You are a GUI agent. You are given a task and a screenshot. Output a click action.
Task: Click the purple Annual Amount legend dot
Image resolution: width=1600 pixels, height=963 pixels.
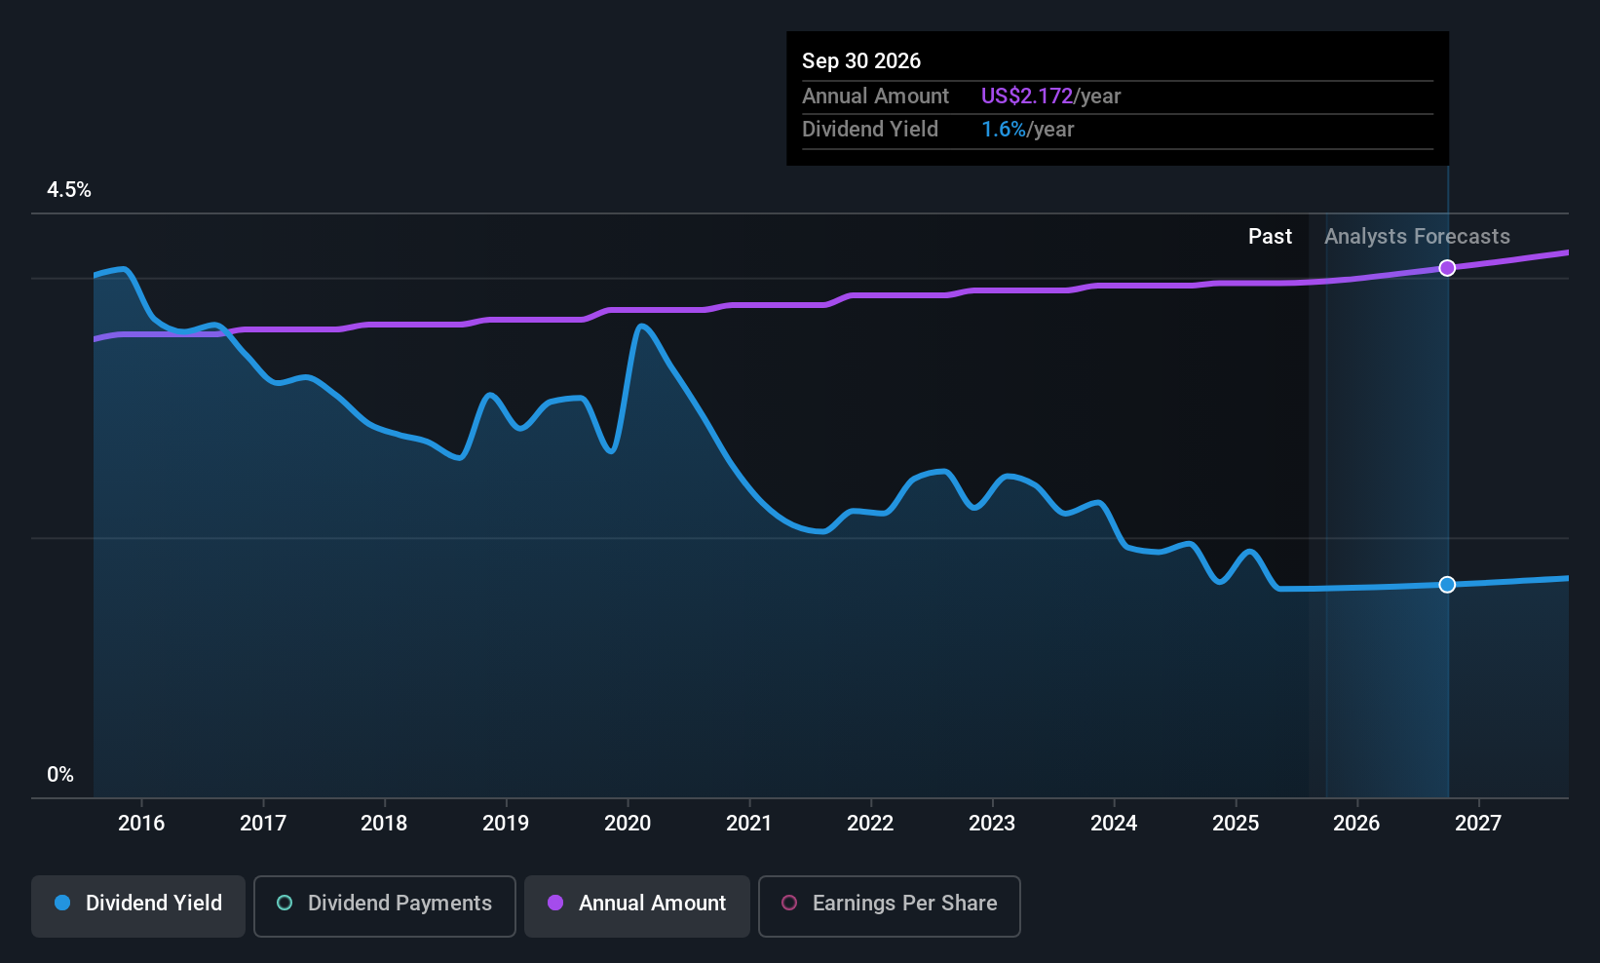coord(555,904)
